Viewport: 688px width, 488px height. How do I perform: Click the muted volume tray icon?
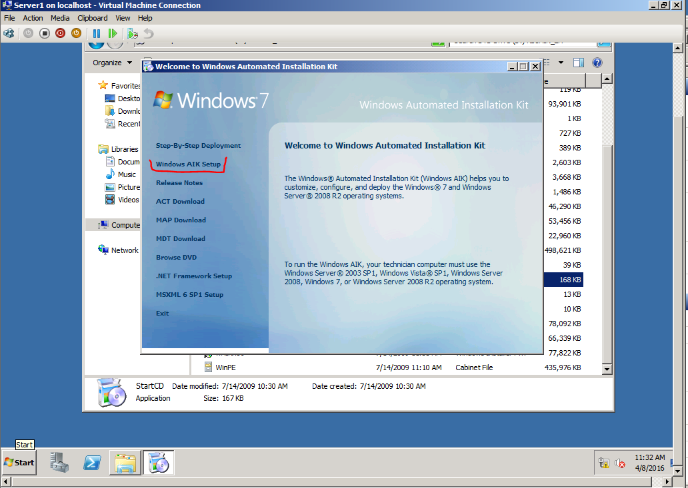pos(619,463)
